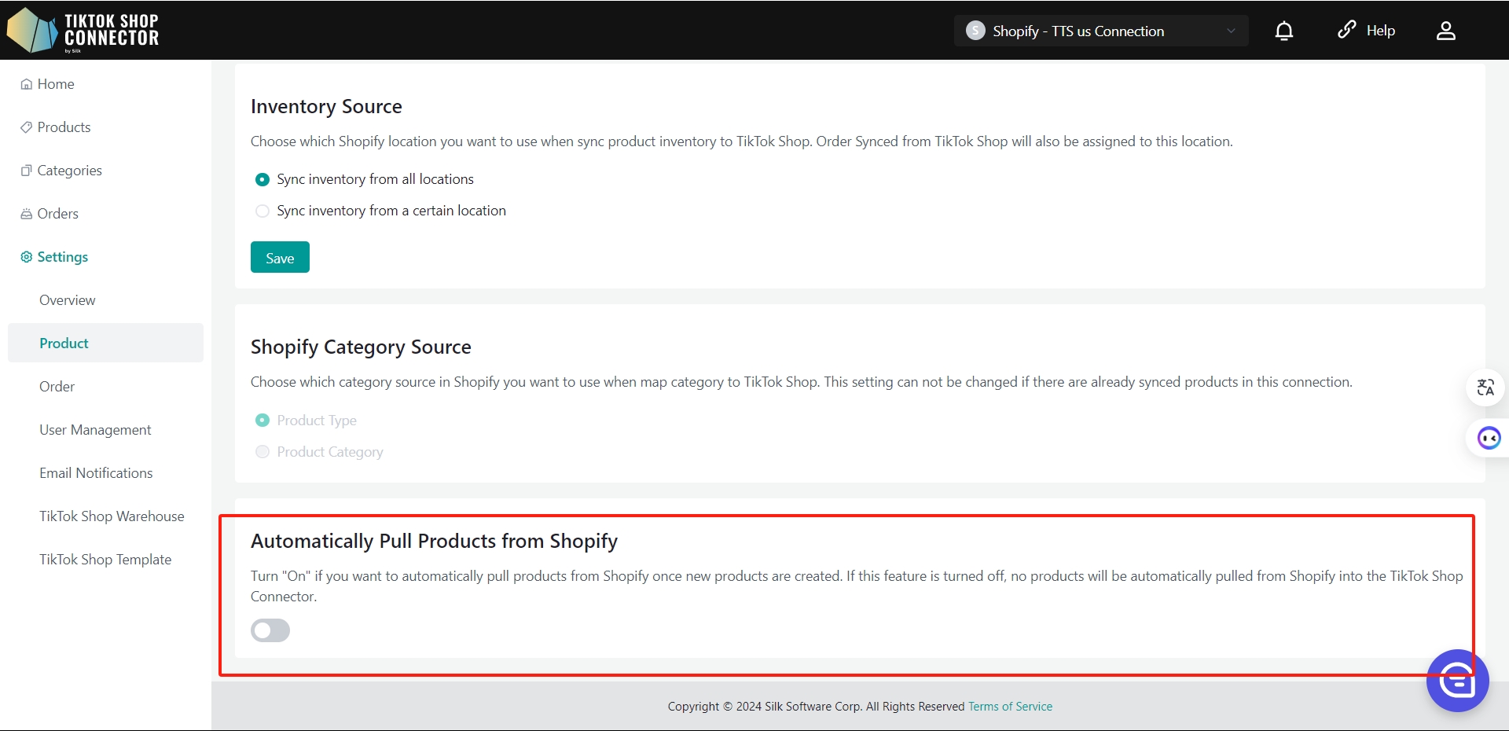Viewport: 1509px width, 731px height.
Task: Click the TikTok Shop Connector logo
Action: tap(83, 31)
